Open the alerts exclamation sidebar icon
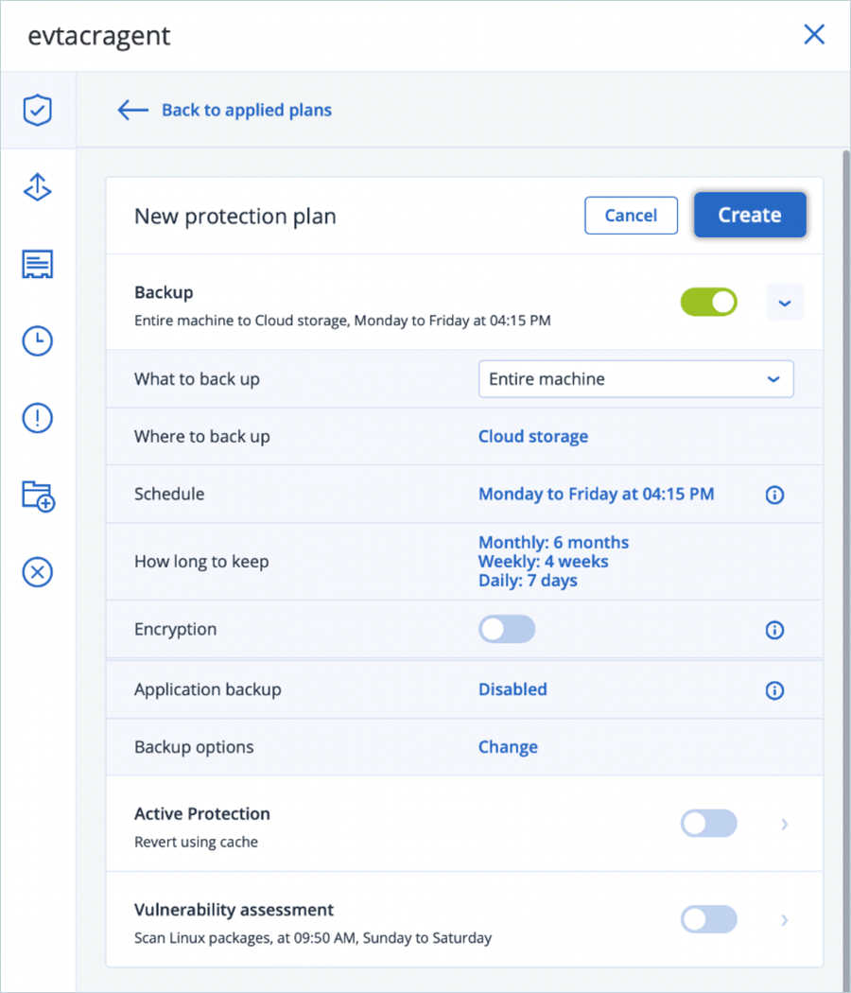 tap(38, 417)
